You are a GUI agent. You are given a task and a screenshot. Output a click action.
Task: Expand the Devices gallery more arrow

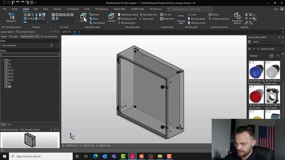pyautogui.click(x=48, y=22)
